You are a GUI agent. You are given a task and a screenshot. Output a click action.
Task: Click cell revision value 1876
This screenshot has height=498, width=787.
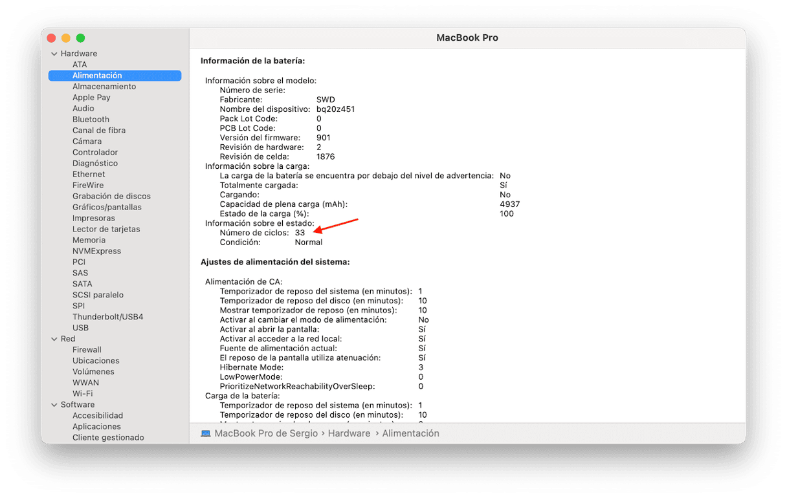coord(325,157)
